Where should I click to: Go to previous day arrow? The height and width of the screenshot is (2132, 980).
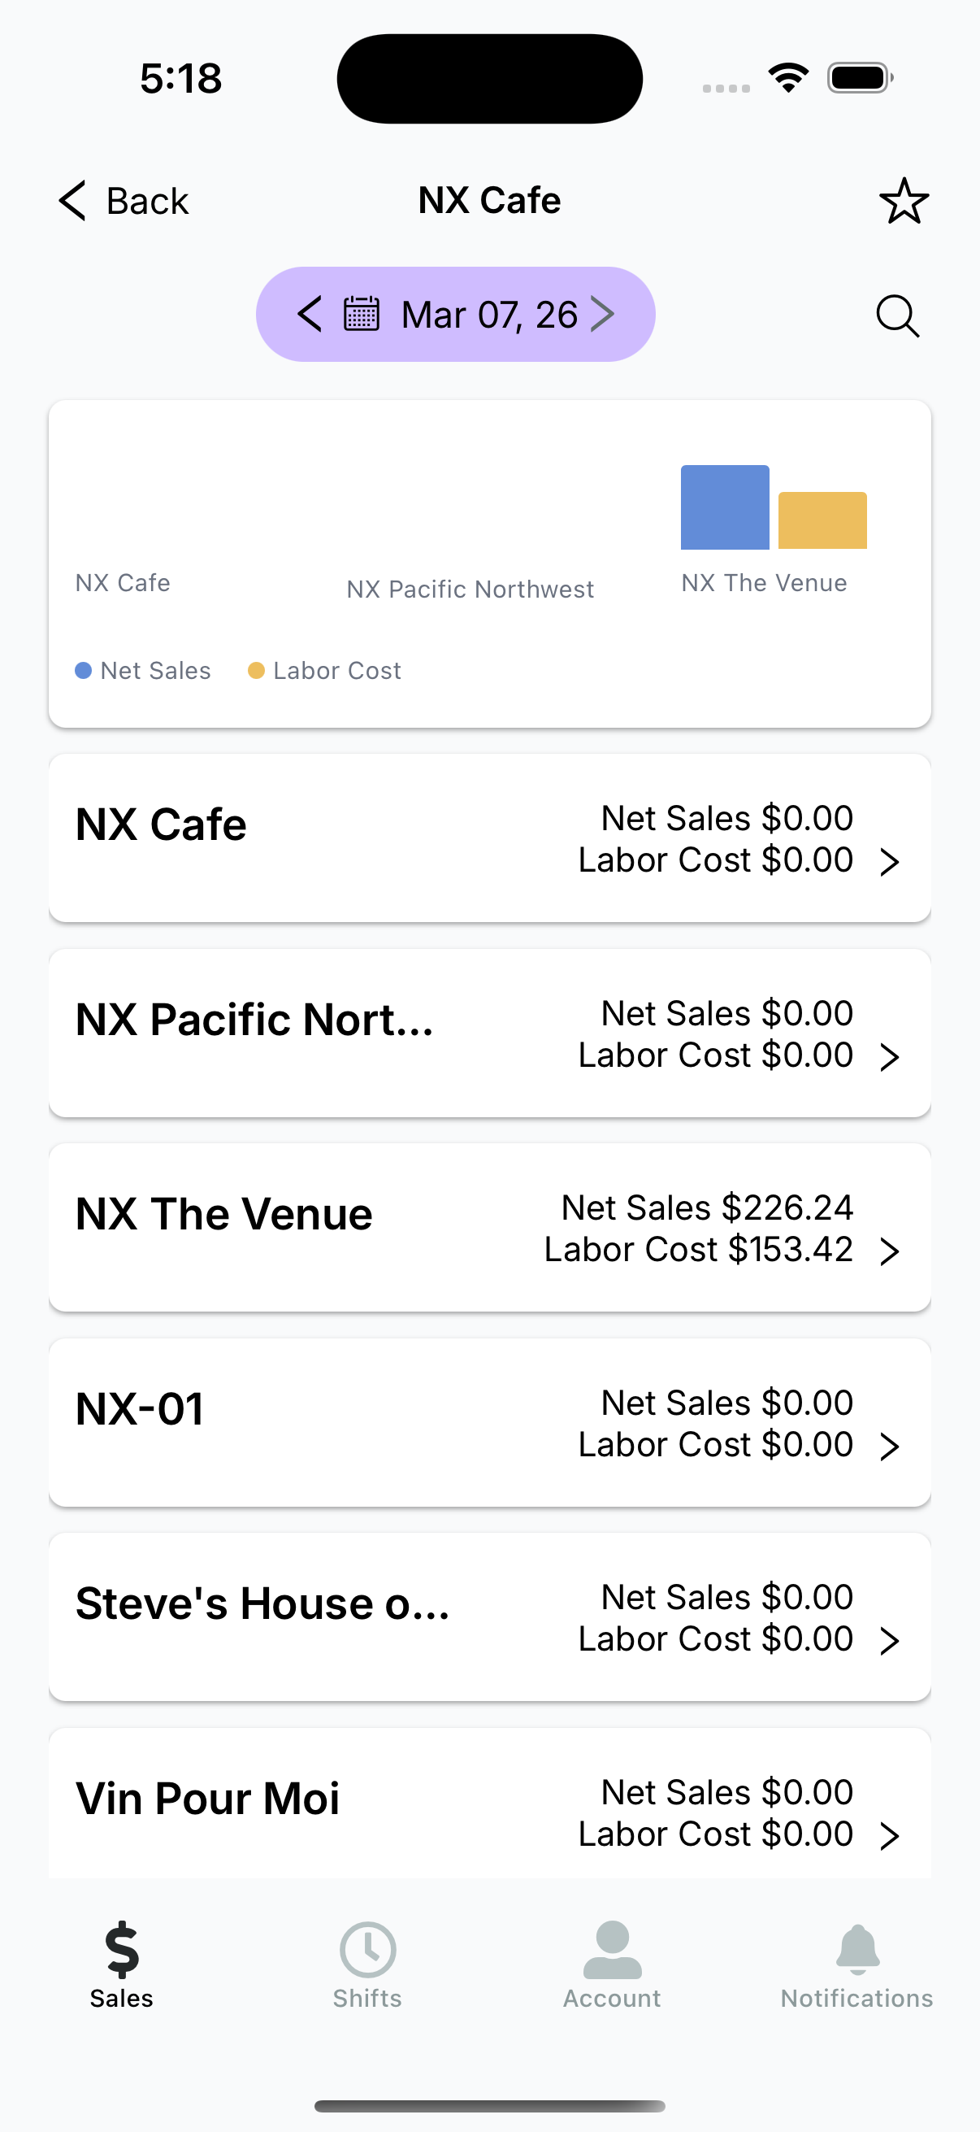point(310,315)
